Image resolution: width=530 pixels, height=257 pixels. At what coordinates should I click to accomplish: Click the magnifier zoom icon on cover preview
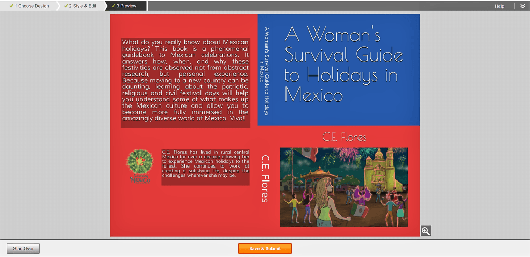click(x=426, y=231)
